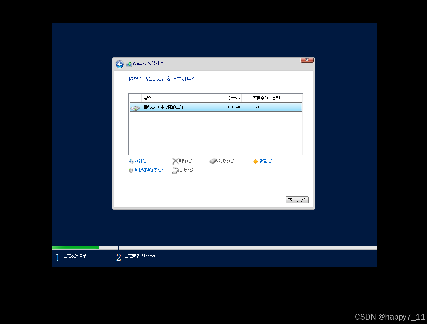The image size is (427, 324).
Task: Click the blue back arrow button
Action: click(x=119, y=64)
